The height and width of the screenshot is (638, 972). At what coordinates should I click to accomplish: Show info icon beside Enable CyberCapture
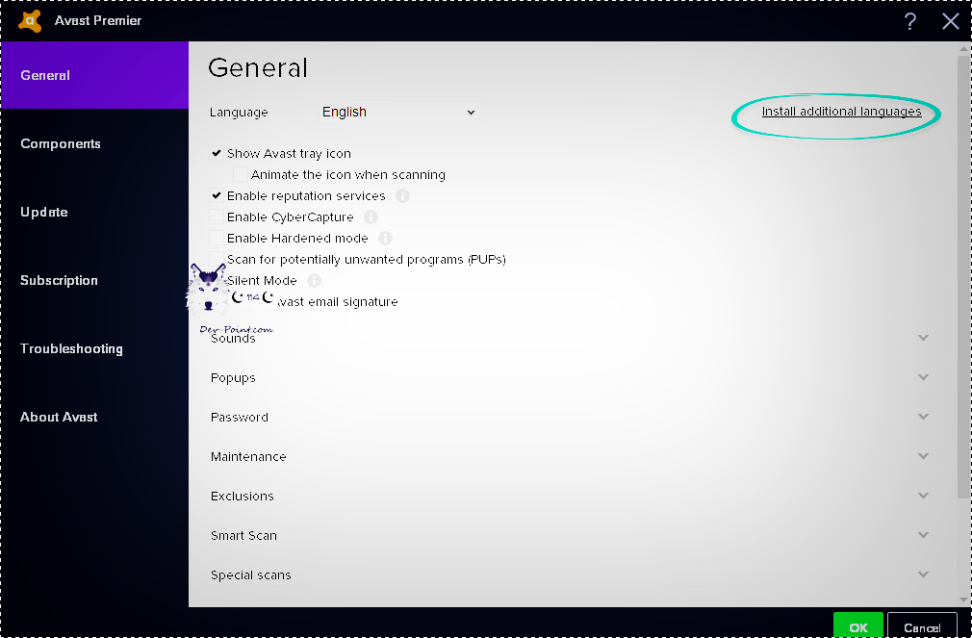click(371, 217)
